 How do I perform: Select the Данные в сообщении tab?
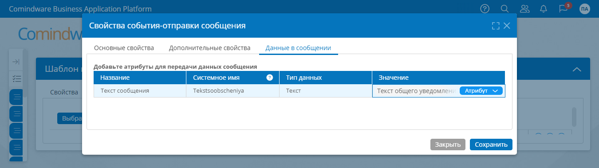(x=298, y=48)
